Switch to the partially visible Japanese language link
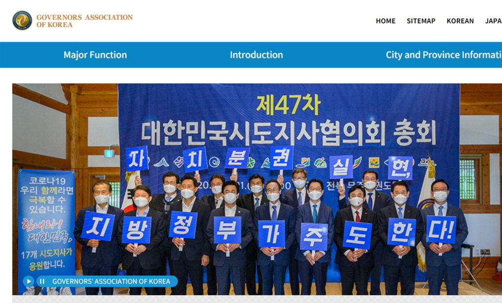This screenshot has width=502, height=303. tap(493, 21)
